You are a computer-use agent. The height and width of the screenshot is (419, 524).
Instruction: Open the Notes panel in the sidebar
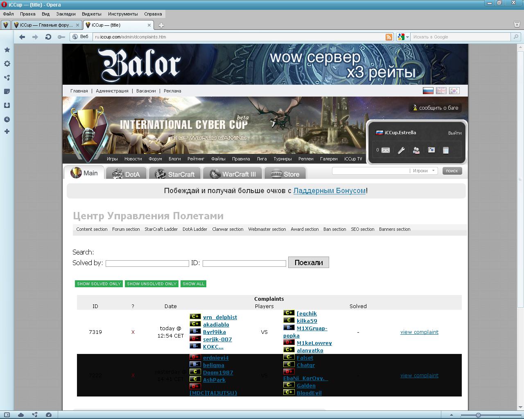7,92
